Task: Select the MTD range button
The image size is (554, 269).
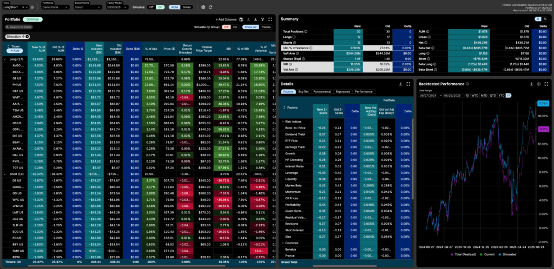Action: 484,96
